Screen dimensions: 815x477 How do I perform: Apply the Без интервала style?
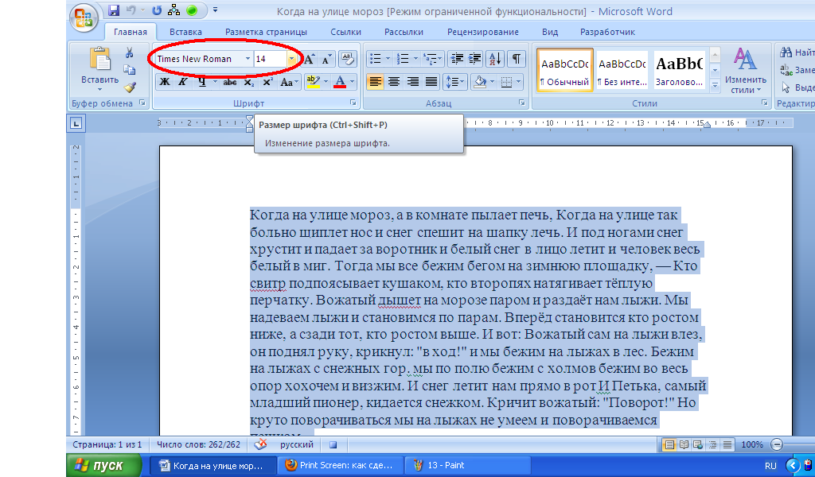tap(622, 70)
